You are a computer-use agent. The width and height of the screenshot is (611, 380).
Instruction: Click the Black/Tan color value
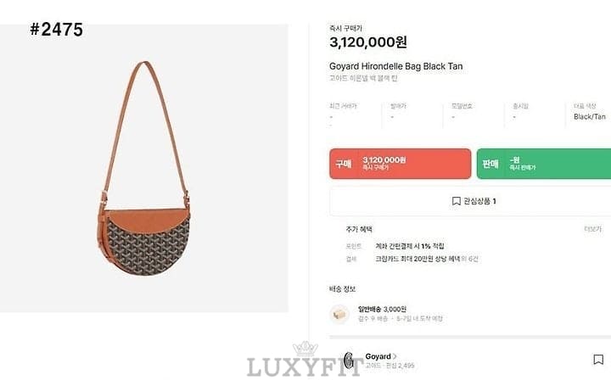590,116
